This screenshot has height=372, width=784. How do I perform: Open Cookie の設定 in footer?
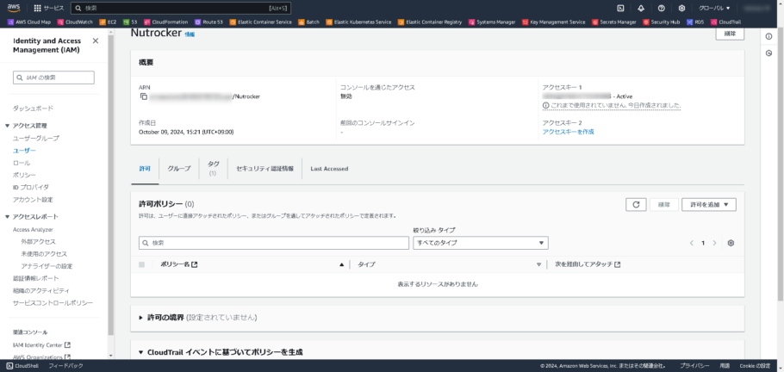coord(755,366)
